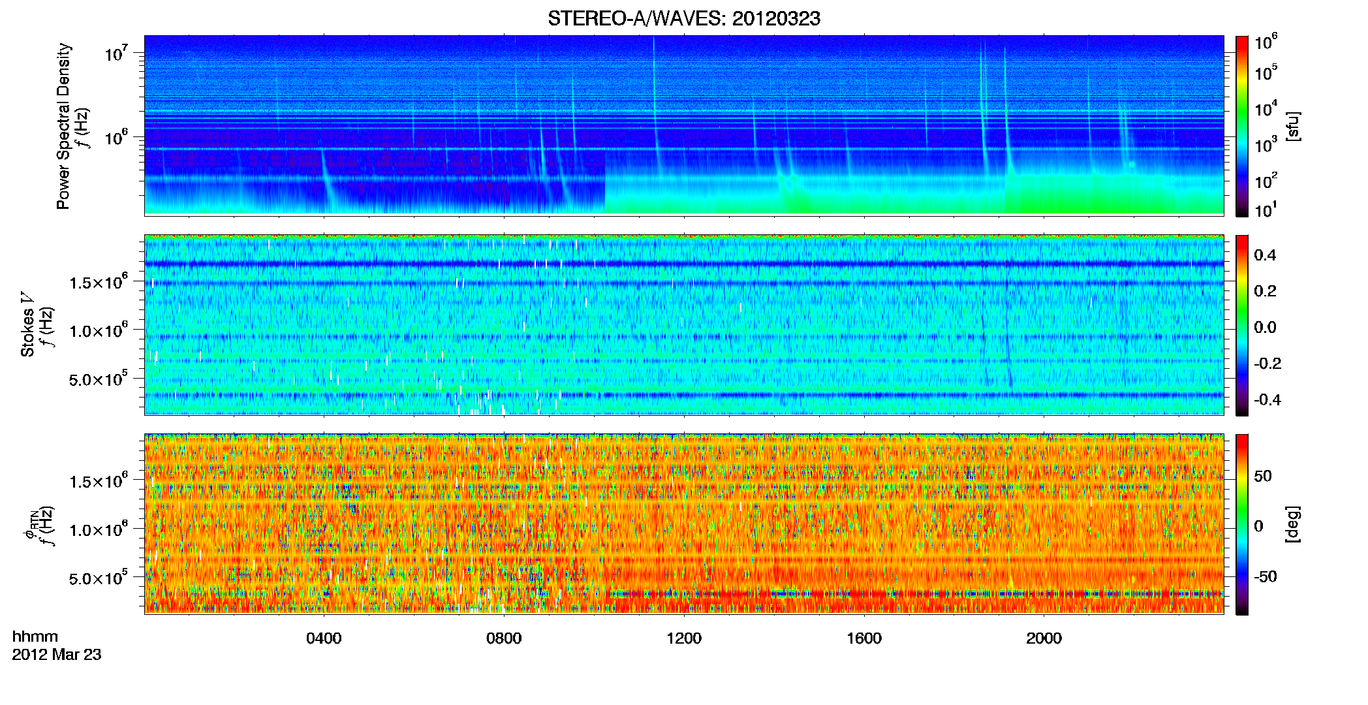Click the -50 value on the degrees colorbar

pos(1266,576)
